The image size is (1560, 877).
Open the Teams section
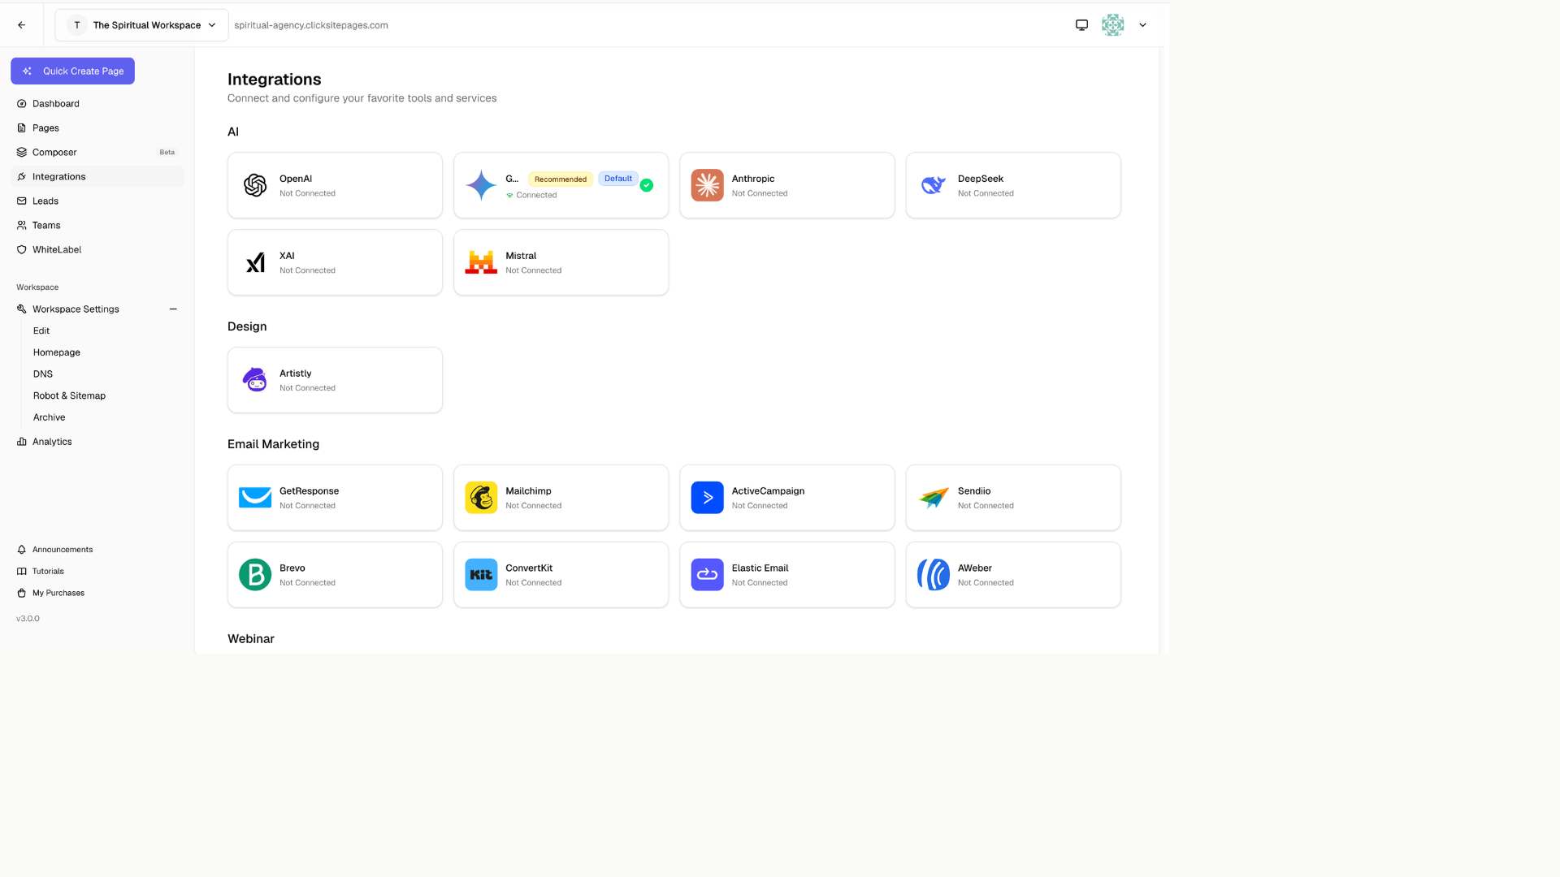click(97, 226)
